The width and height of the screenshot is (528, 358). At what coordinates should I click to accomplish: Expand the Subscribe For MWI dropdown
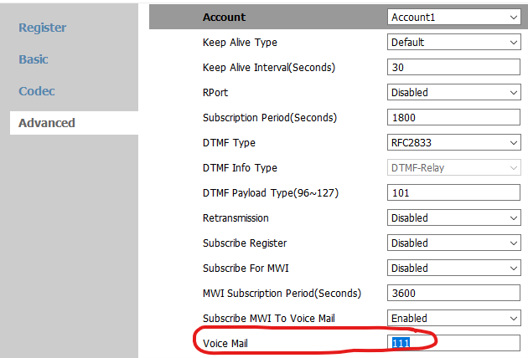pyautogui.click(x=453, y=268)
